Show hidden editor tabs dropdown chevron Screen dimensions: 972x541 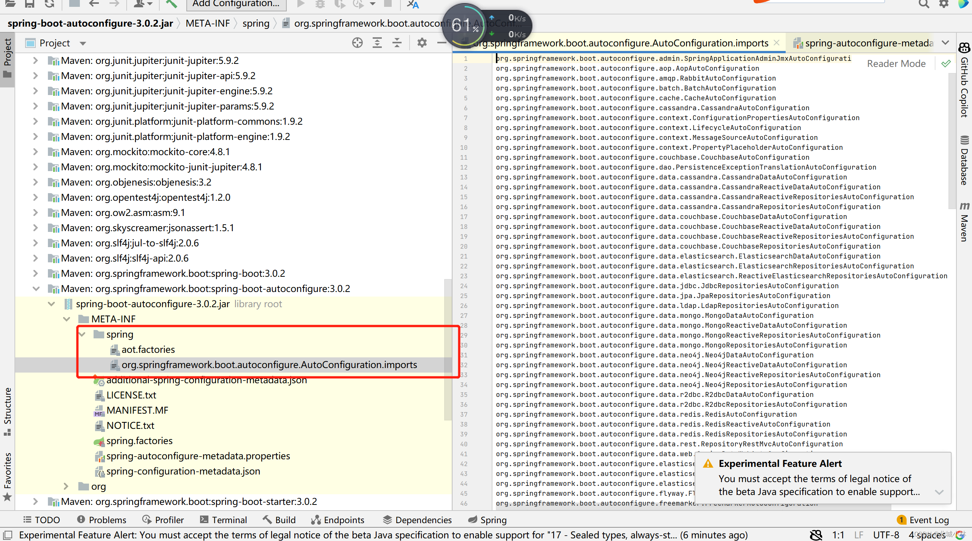[946, 43]
